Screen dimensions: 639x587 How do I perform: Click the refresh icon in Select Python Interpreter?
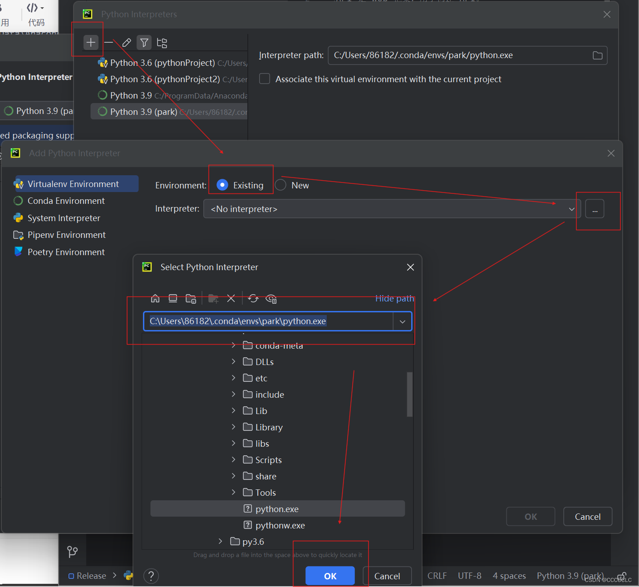[x=253, y=298]
